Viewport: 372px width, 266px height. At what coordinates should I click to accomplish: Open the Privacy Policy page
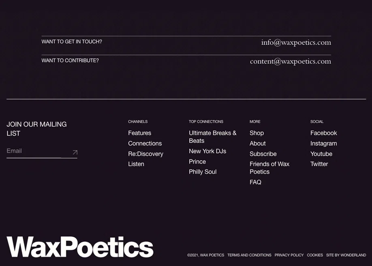pos(289,255)
